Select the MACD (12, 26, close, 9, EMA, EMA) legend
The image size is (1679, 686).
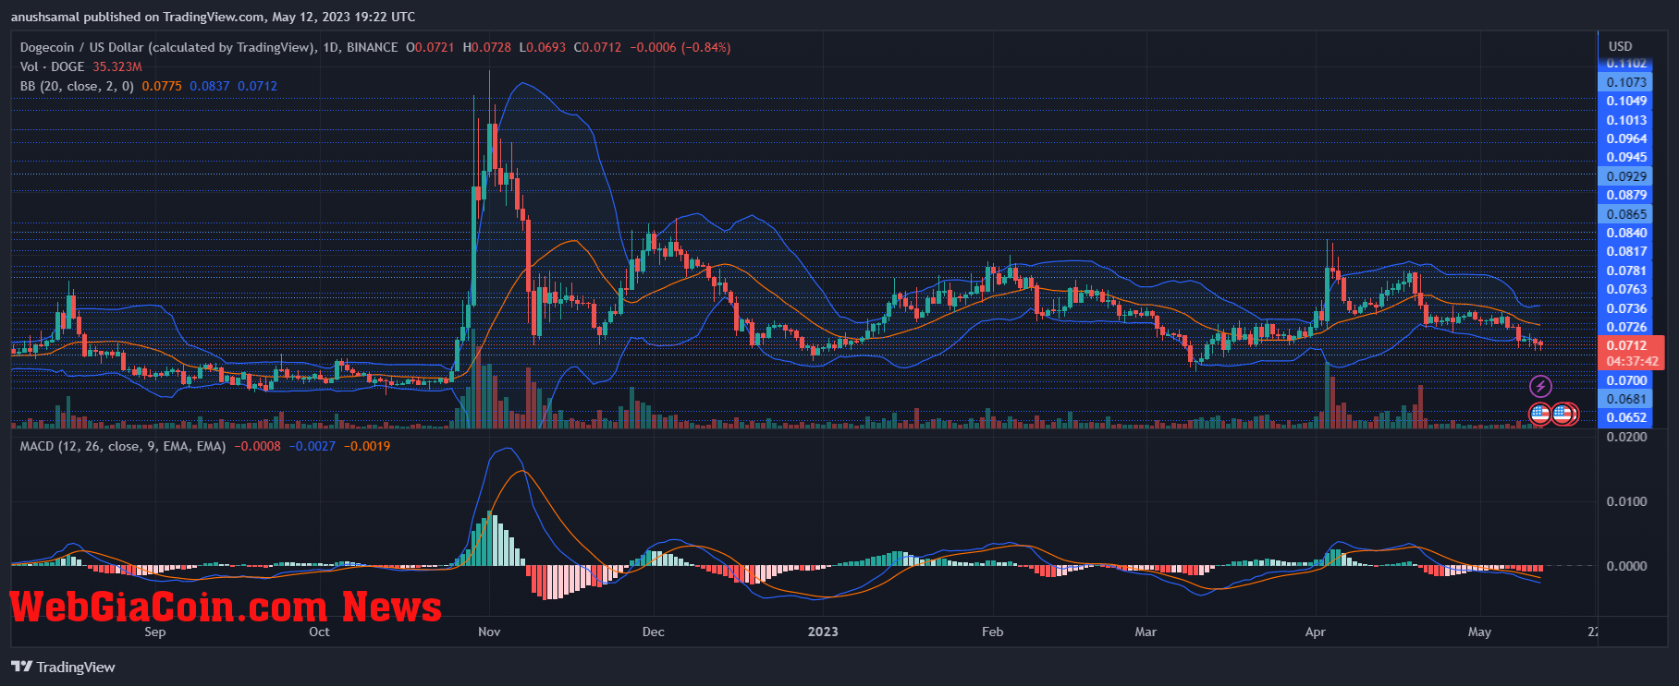pos(123,446)
